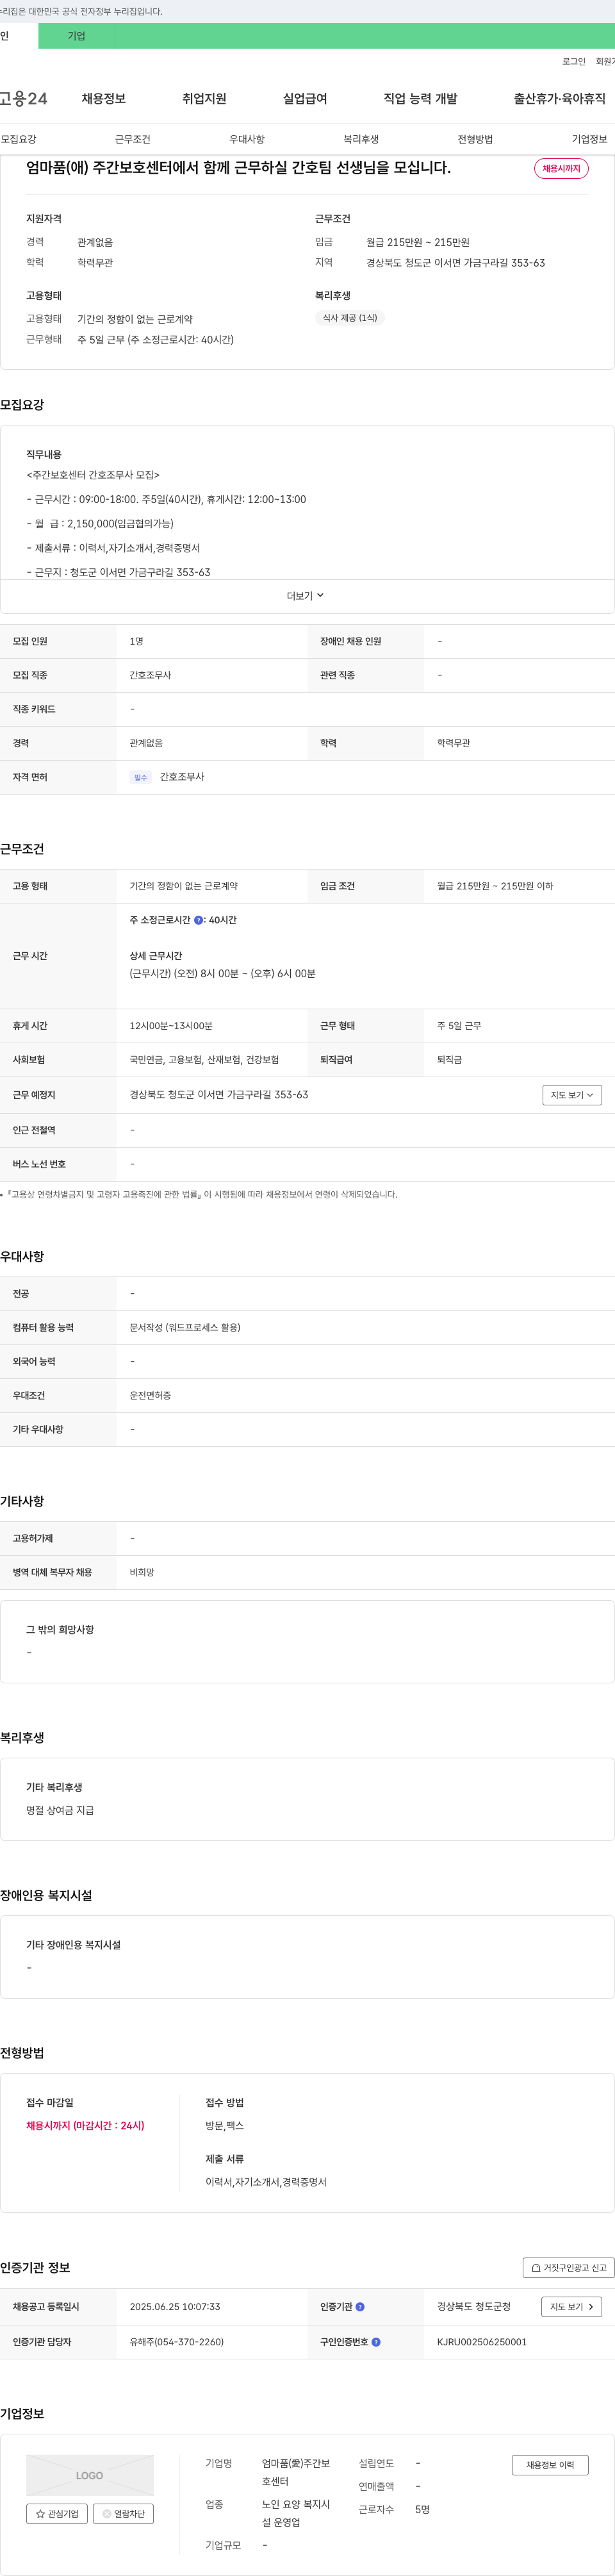Click the 엄마품(愛)주간보호센터 company name

(296, 2473)
